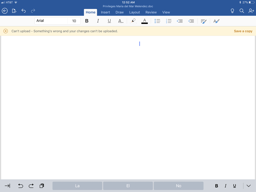This screenshot has width=256, height=192.
Task: Tap the battery indicator in status bar
Action: click(251, 2)
